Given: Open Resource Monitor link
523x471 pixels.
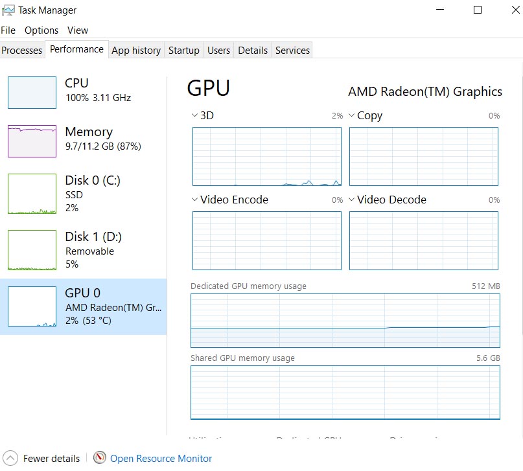Looking at the screenshot, I should [x=161, y=459].
